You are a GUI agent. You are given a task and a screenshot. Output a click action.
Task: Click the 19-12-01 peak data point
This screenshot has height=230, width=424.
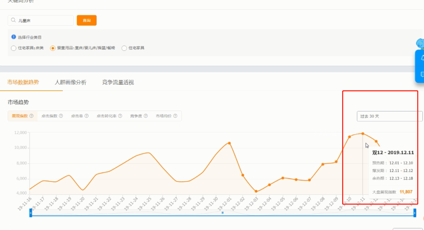(229, 143)
